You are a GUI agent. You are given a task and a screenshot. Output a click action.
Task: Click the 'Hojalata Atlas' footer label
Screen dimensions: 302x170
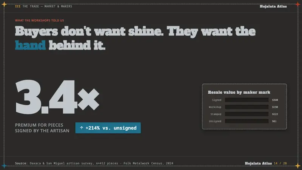[x=258, y=164]
